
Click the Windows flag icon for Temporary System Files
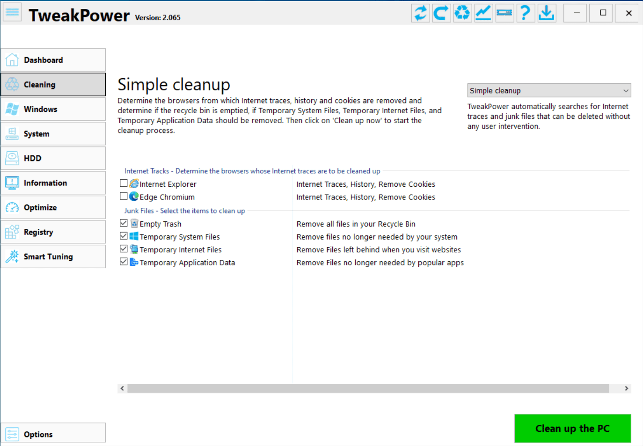pos(134,236)
